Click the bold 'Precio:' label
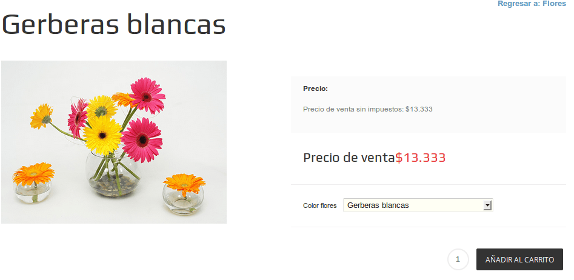The width and height of the screenshot is (574, 280). point(316,88)
